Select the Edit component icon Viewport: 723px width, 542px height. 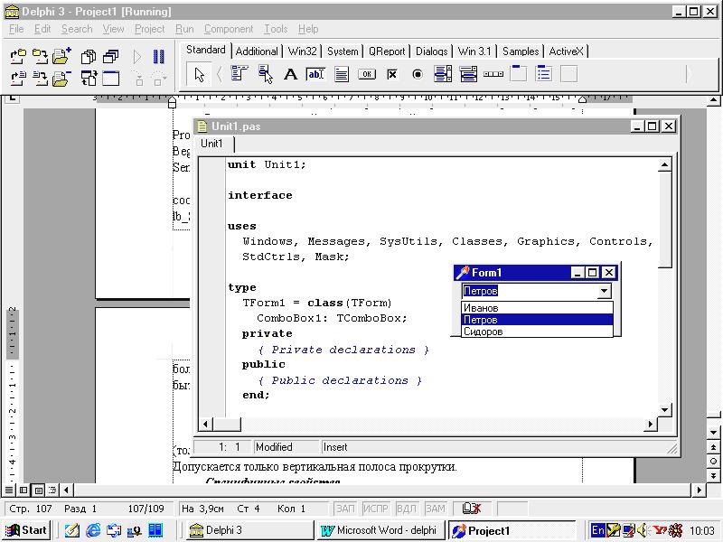[x=315, y=74]
